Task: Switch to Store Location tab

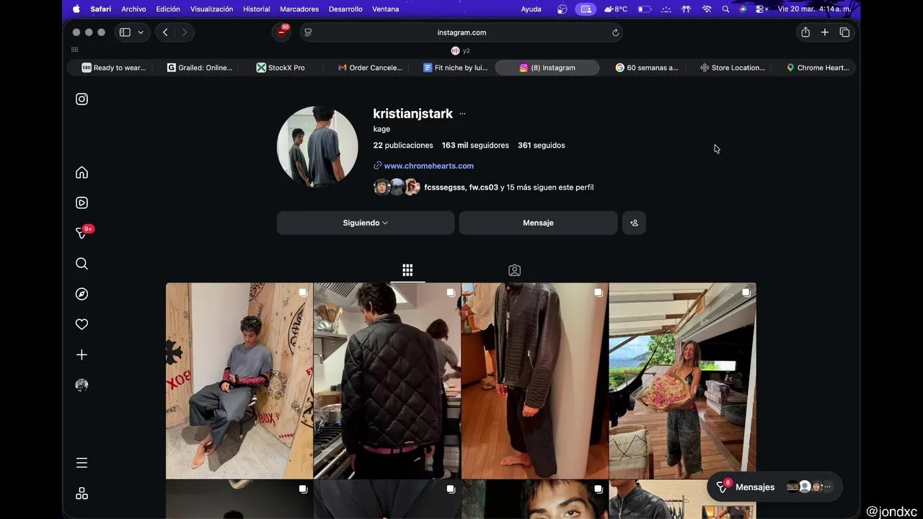Action: tap(732, 68)
